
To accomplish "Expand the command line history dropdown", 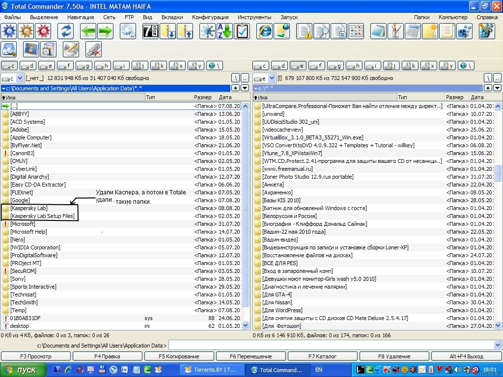I will (498, 345).
